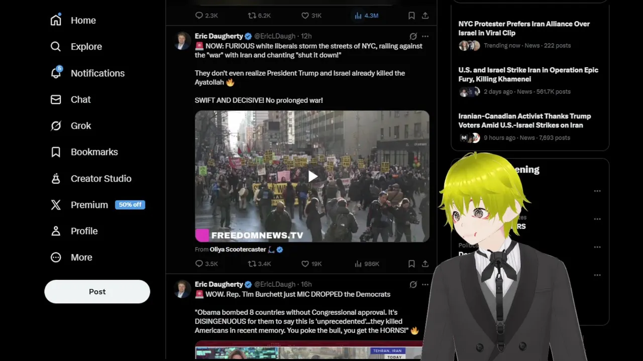Open Oliya Scootercaster profile link
The width and height of the screenshot is (643, 361).
pyautogui.click(x=238, y=249)
